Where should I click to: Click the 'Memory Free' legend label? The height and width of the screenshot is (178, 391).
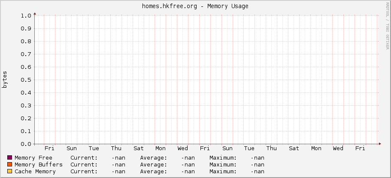[x=33, y=157]
